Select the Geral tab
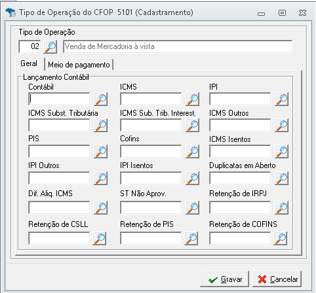316x293 pixels. pos(29,63)
